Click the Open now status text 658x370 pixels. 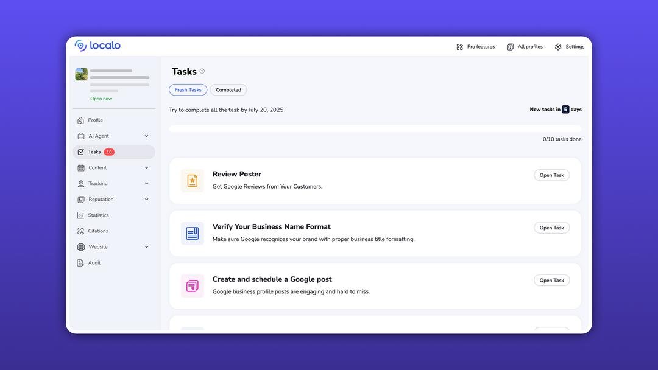coord(101,99)
